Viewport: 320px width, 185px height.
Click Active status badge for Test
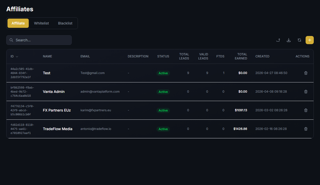click(x=163, y=73)
